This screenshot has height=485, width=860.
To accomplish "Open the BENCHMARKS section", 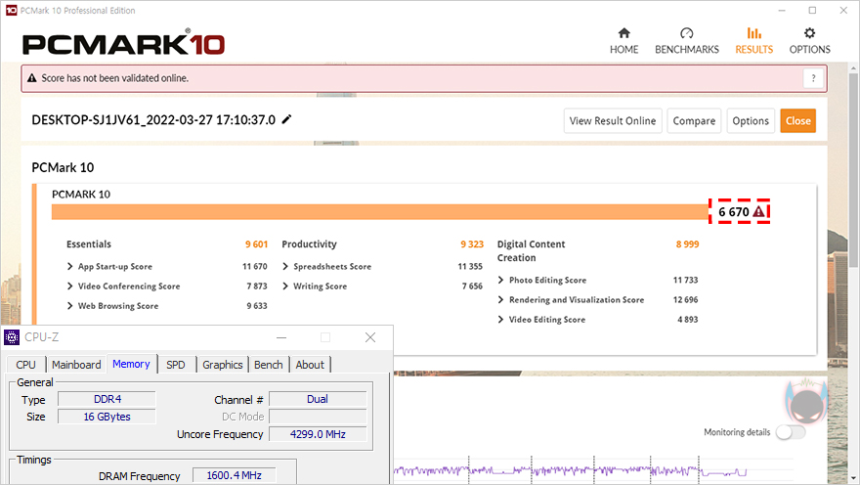I will [x=687, y=41].
